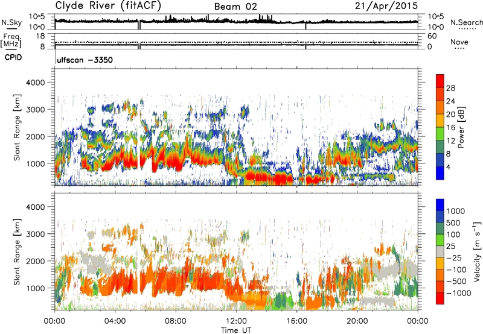Select the "12" label on power colorbar
483x334 pixels.
450,141
